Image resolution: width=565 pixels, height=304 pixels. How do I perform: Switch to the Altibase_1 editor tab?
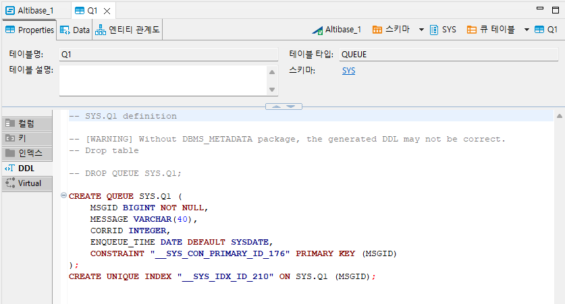point(30,11)
